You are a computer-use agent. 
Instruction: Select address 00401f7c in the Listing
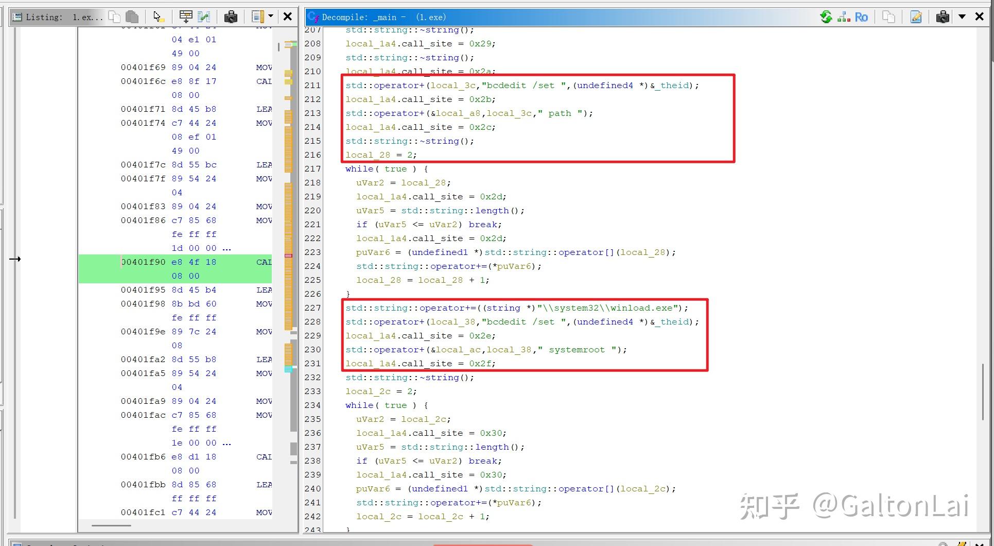pyautogui.click(x=143, y=164)
